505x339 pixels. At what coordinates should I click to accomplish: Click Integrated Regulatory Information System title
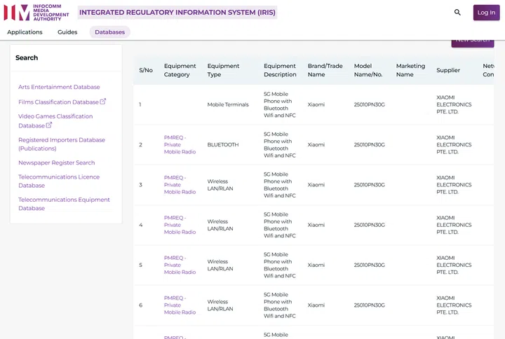pyautogui.click(x=177, y=13)
